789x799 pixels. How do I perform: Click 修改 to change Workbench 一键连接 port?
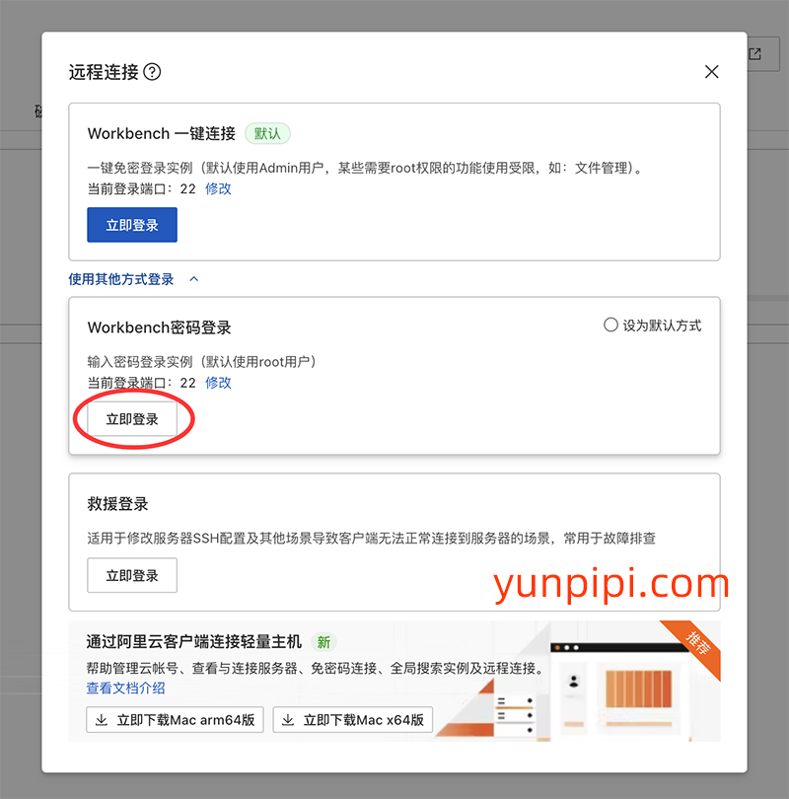click(217, 188)
